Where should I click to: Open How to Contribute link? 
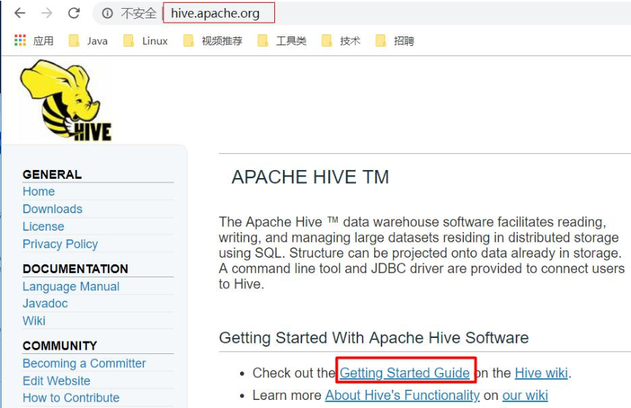tap(71, 398)
